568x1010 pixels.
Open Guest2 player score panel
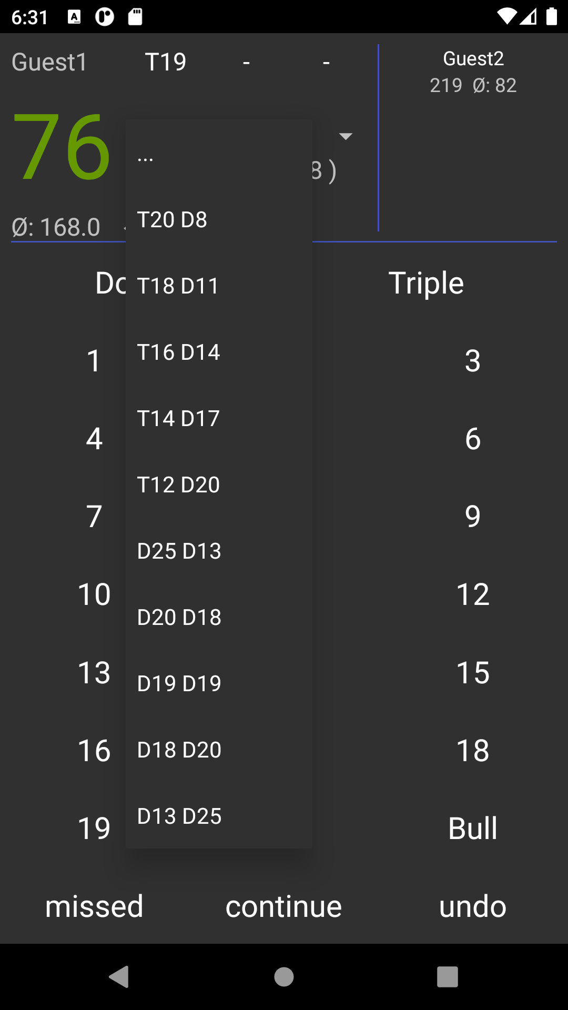pos(473,72)
